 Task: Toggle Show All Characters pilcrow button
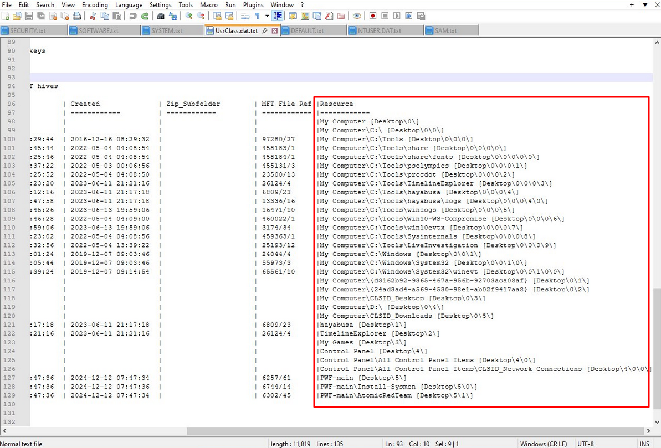[x=257, y=16]
